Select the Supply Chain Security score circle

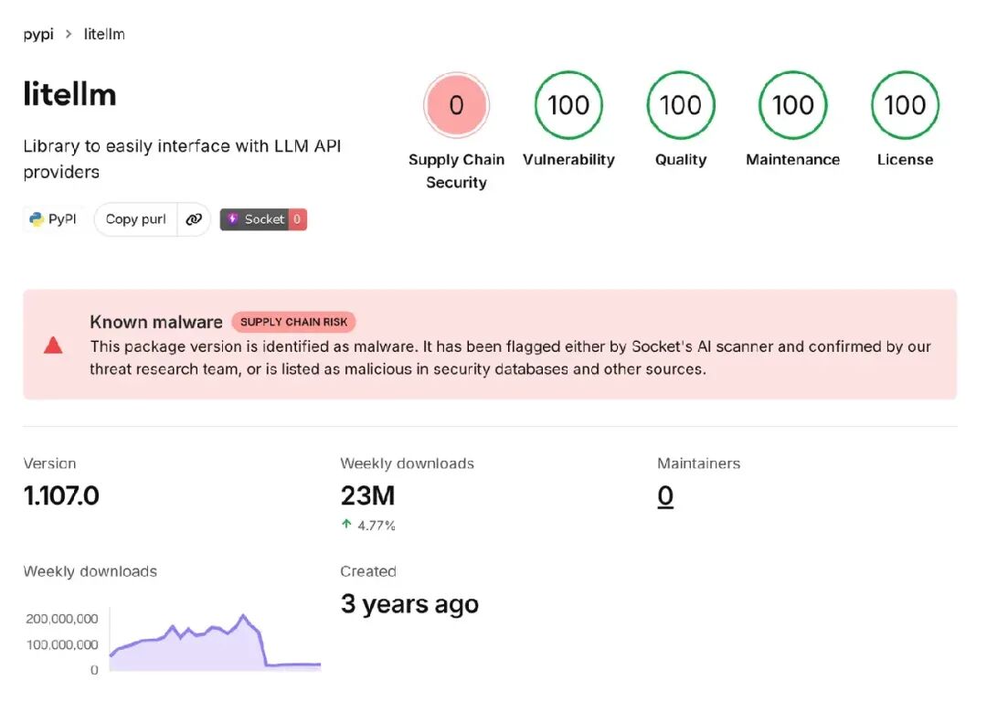coord(456,105)
